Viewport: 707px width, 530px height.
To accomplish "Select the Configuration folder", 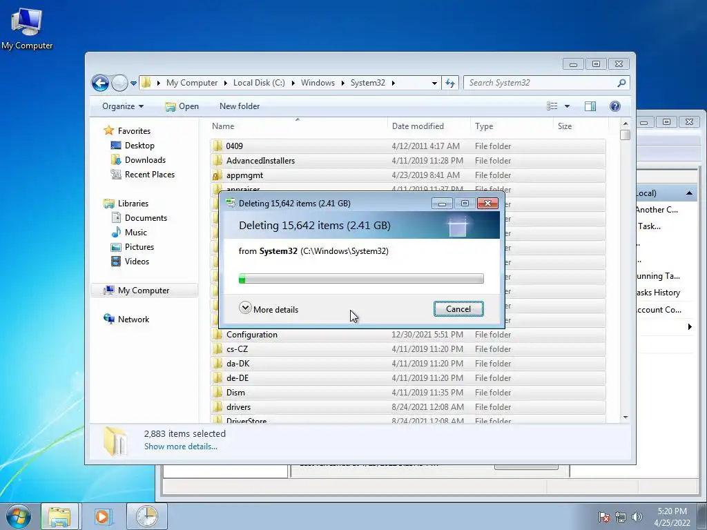I will pos(407,335).
